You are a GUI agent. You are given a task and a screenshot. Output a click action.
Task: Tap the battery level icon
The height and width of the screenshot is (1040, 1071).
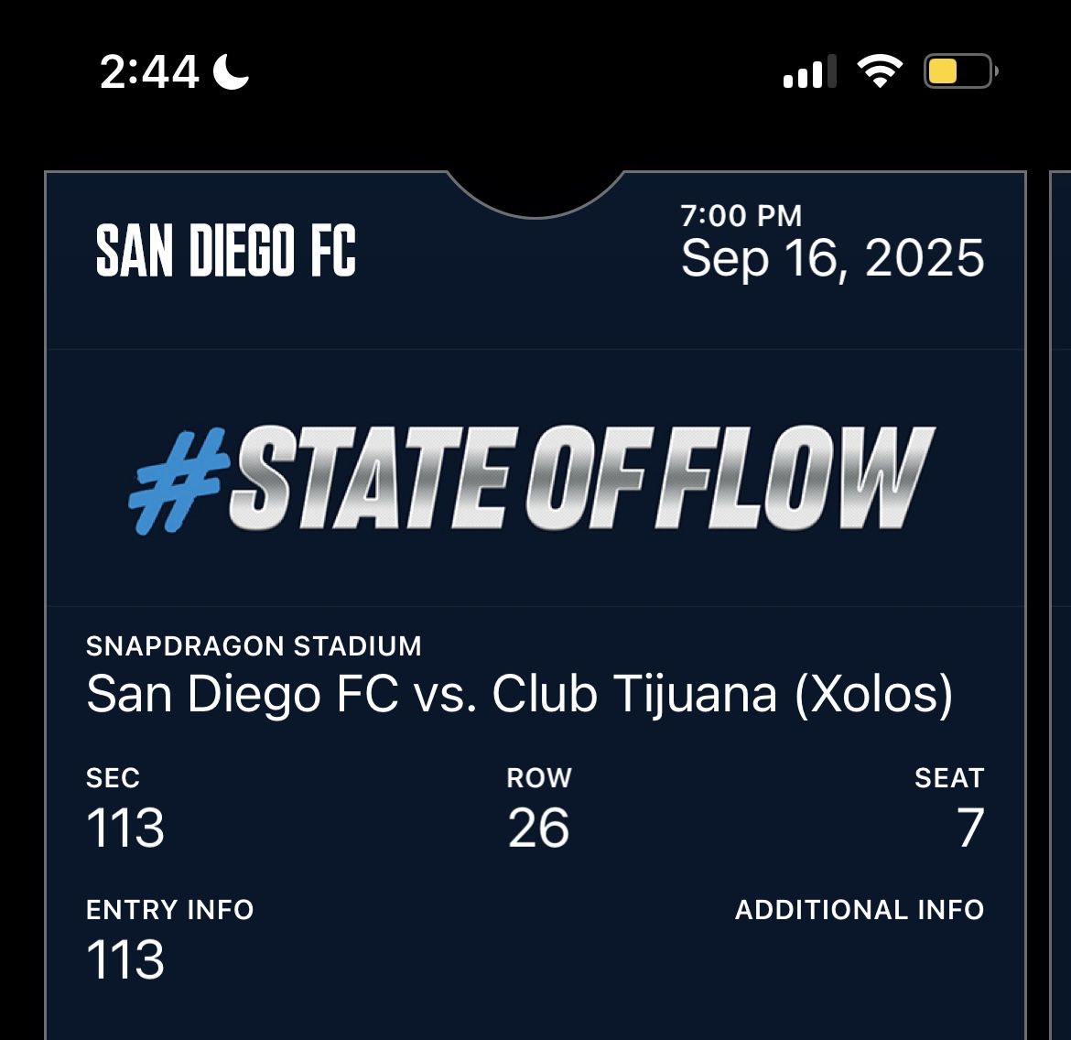[959, 71]
